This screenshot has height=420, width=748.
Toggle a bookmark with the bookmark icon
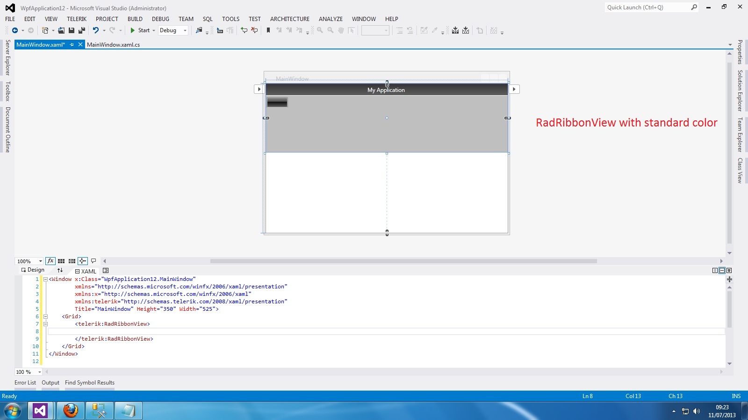(x=268, y=30)
